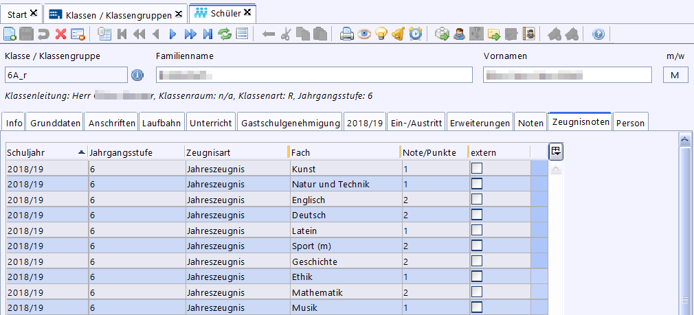
Task: Close the Klassen / Klassengruppen tab
Action: tap(179, 14)
